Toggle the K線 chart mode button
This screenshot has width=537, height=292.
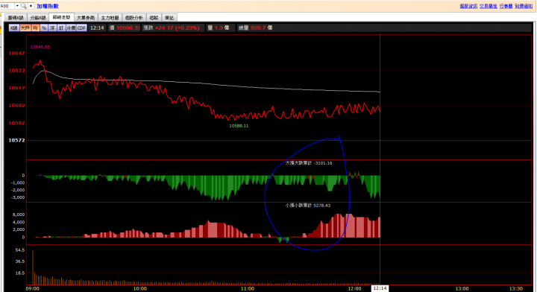coord(14,28)
